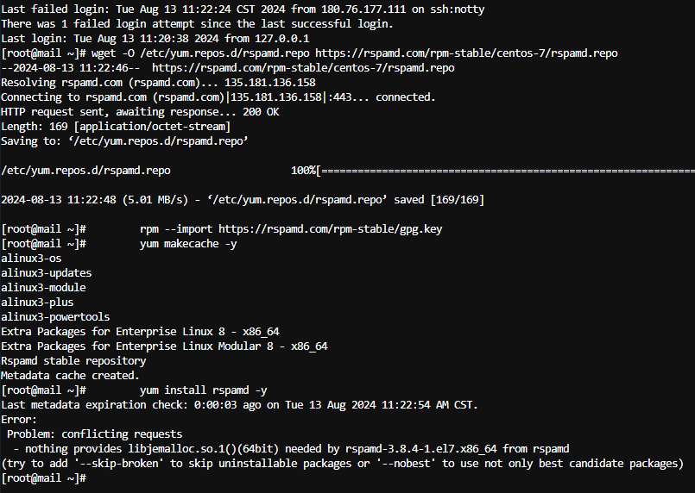
Task: Click 'rspamd-3.8.4-1.el7.x86_64' package name
Action: click(421, 449)
